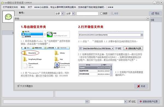This screenshot has height=107, width=164.
Task: Click the WeChat logo avatar icon
Action: click(8, 17)
